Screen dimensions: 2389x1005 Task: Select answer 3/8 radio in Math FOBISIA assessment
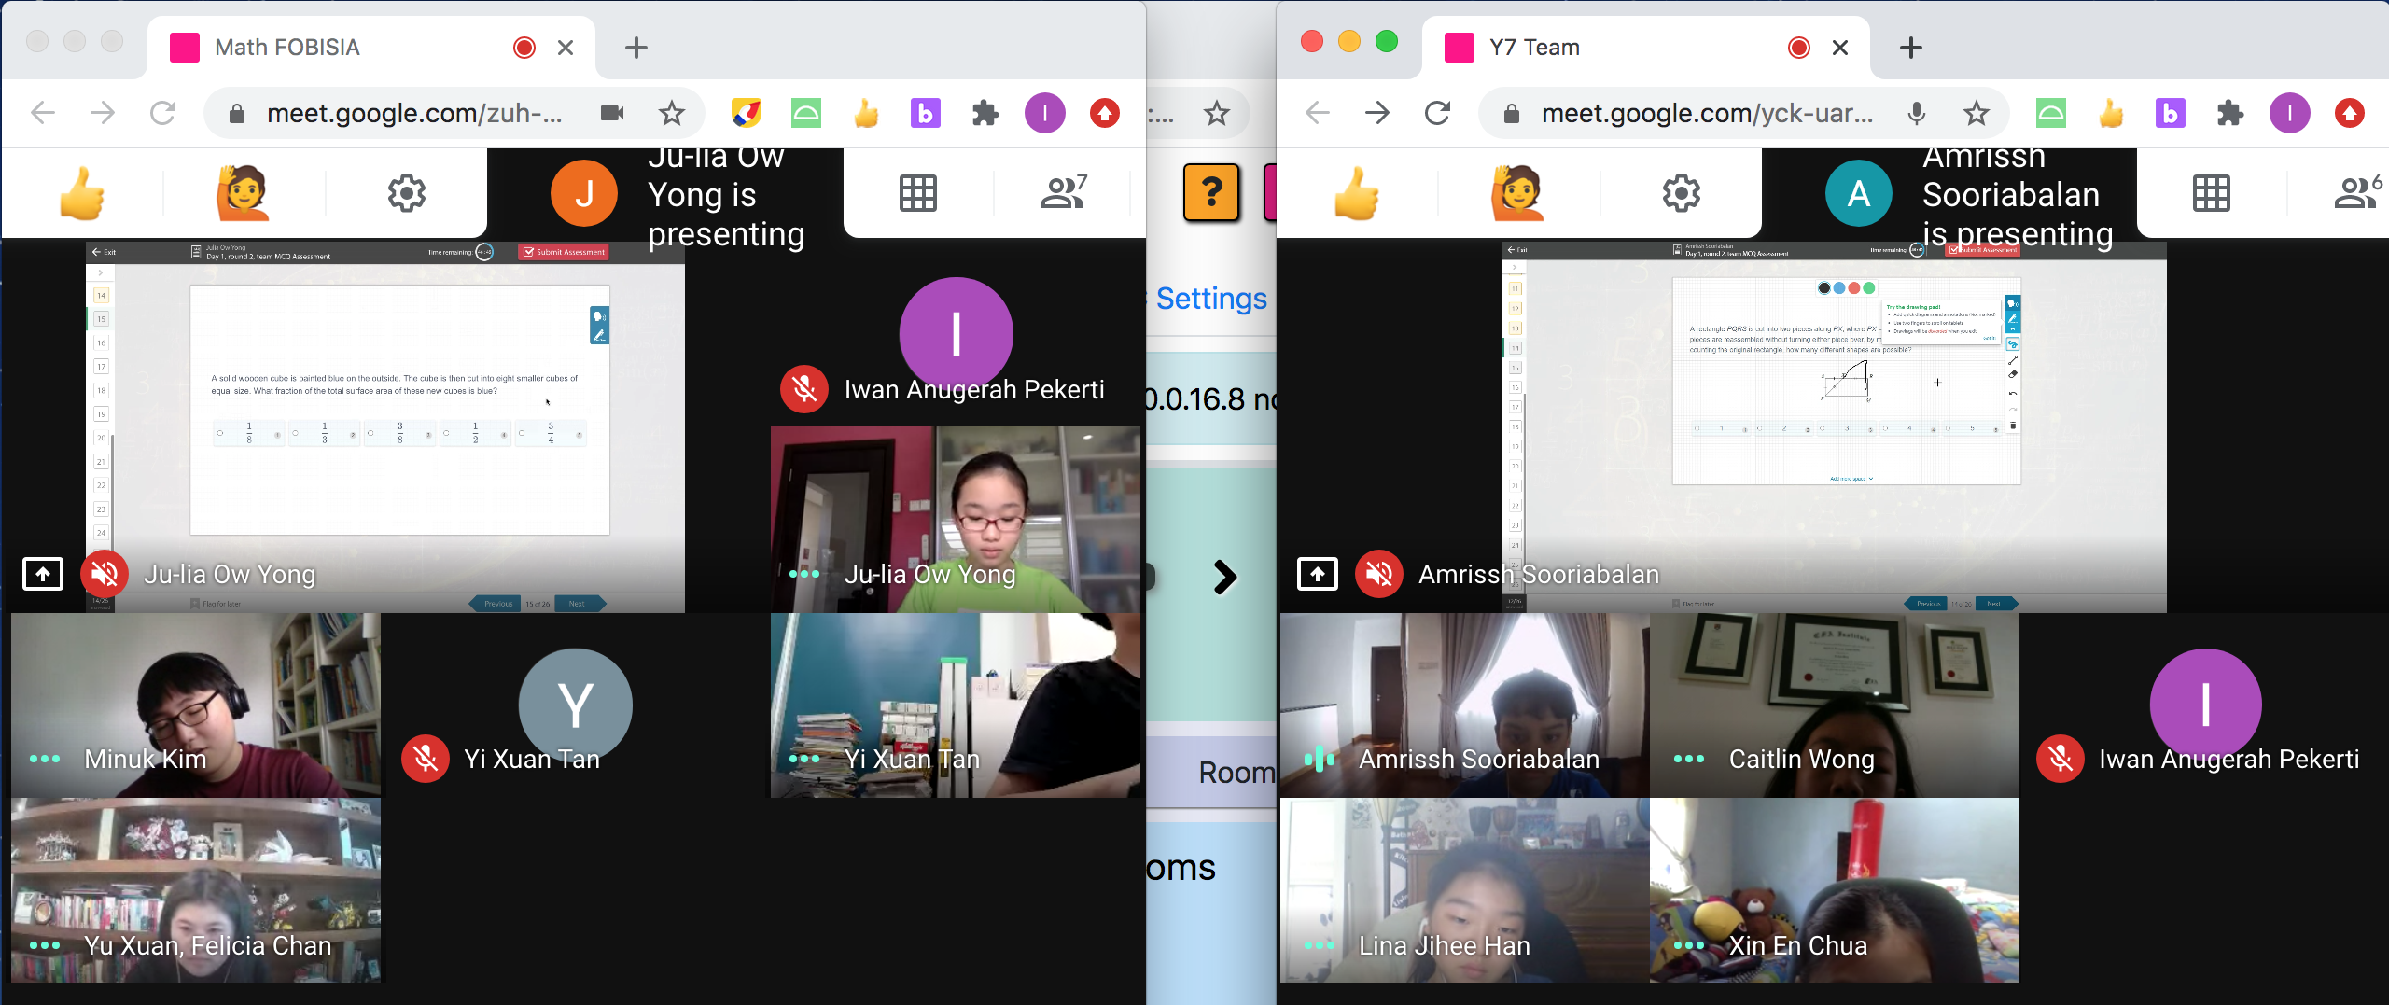(370, 433)
